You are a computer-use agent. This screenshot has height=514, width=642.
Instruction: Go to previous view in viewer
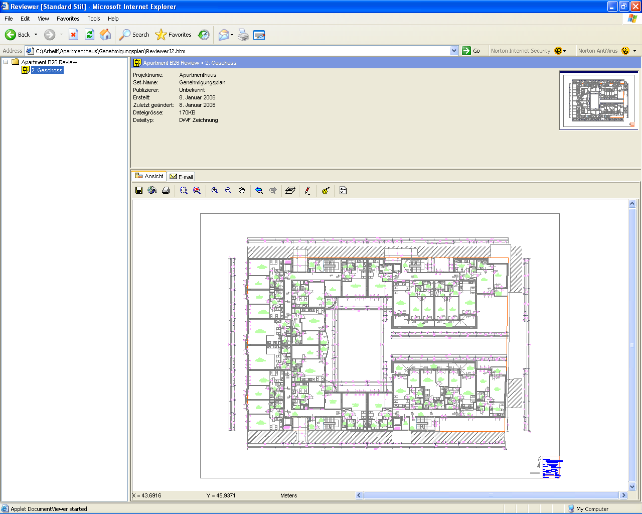click(259, 190)
